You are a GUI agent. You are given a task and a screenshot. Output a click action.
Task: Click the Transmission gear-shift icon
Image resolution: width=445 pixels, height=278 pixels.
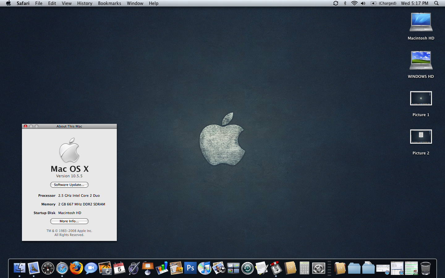pyautogui.click(x=276, y=268)
